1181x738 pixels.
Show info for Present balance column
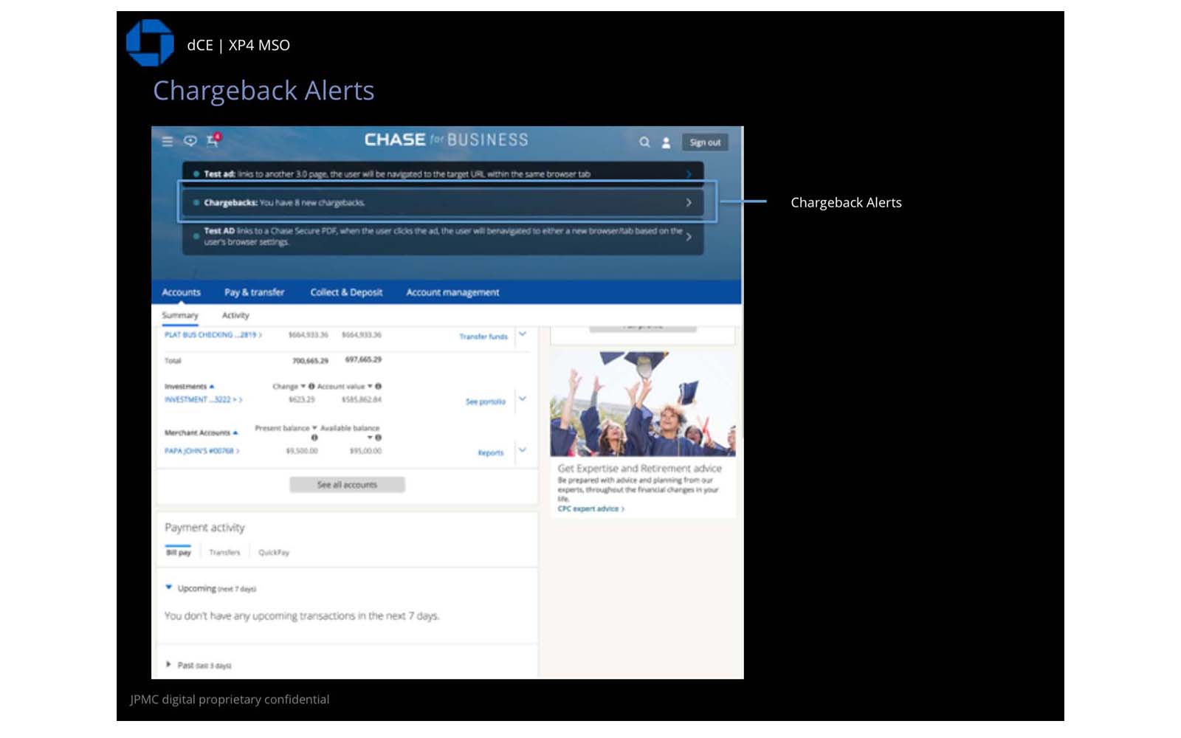tap(314, 438)
